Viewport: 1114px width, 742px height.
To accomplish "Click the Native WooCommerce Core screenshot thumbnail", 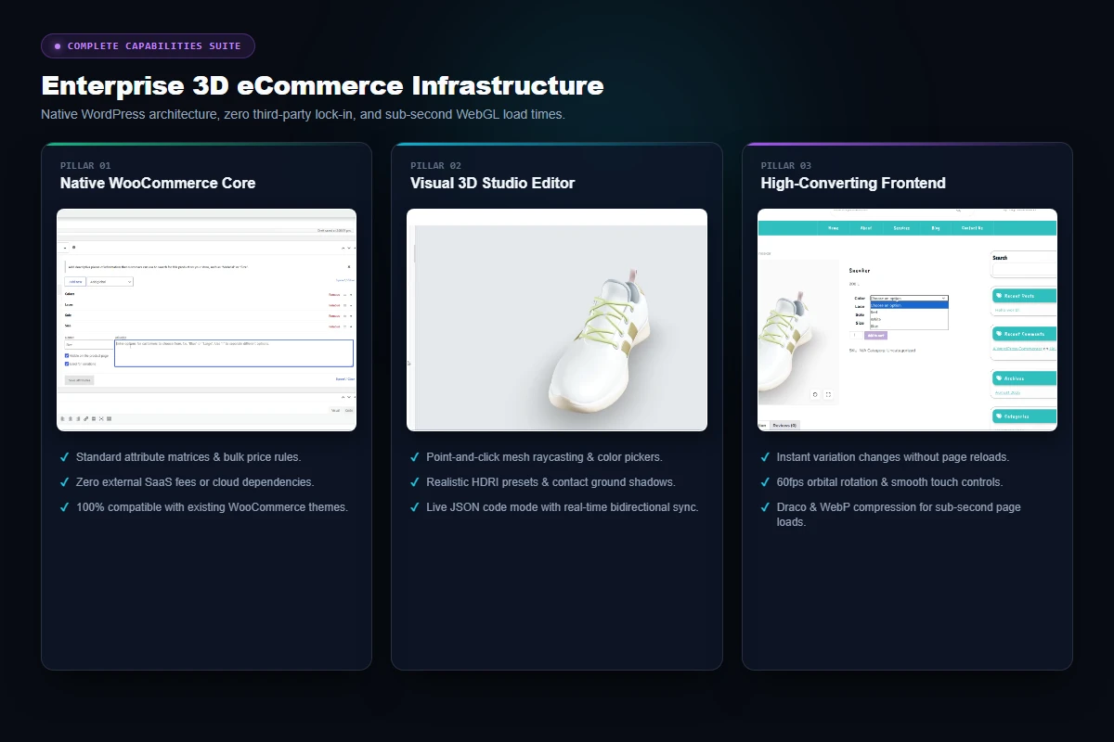I will coord(206,320).
